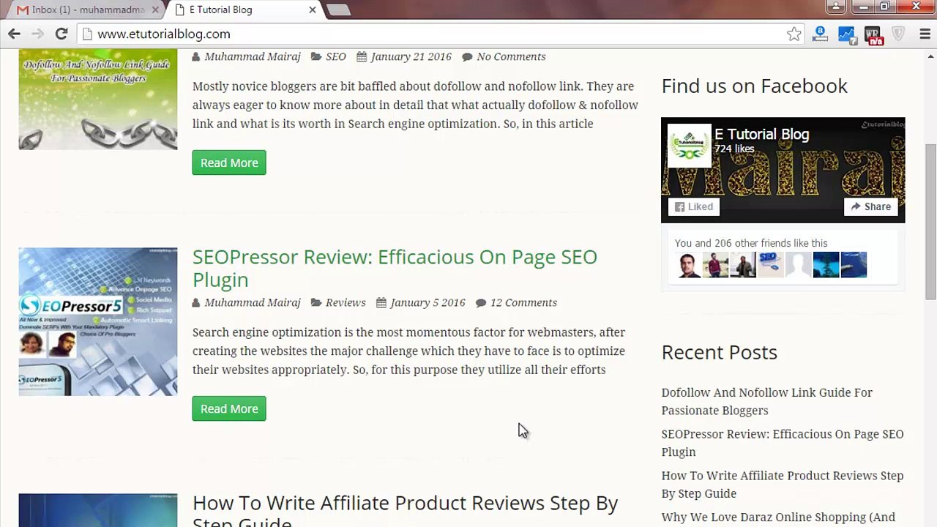Click Read More for Dofollow Nofollow article
937x527 pixels.
coord(229,162)
